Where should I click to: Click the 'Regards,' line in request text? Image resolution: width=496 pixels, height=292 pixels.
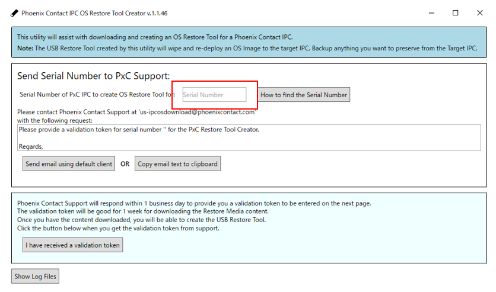(x=31, y=146)
